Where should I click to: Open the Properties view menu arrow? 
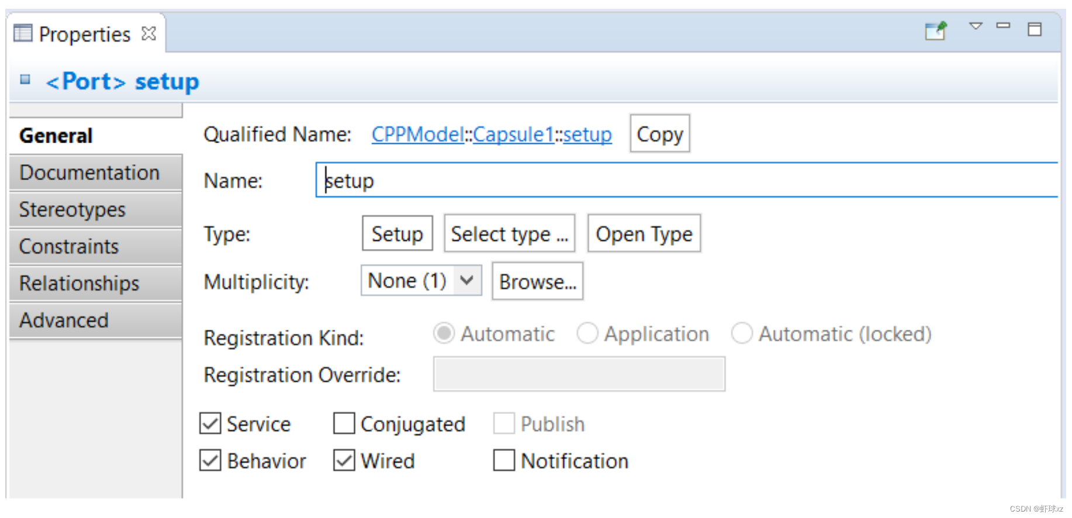pyautogui.click(x=976, y=26)
